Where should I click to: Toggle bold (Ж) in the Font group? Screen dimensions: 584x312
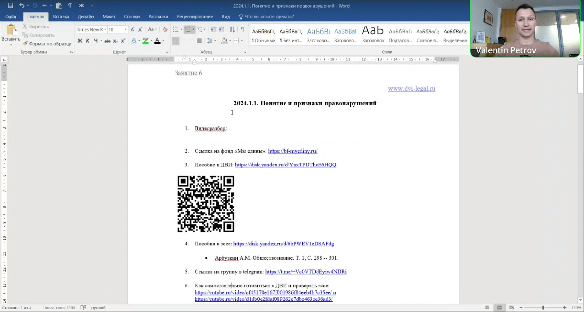(80, 41)
